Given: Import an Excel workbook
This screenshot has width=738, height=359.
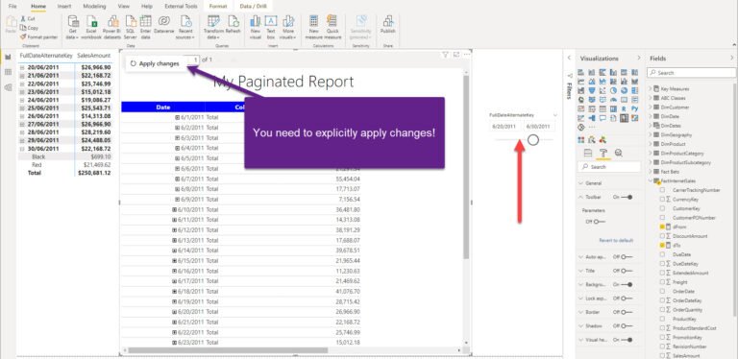Looking at the screenshot, I should point(91,27).
